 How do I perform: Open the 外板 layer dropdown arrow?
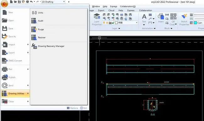pyautogui.click(x=137, y=23)
